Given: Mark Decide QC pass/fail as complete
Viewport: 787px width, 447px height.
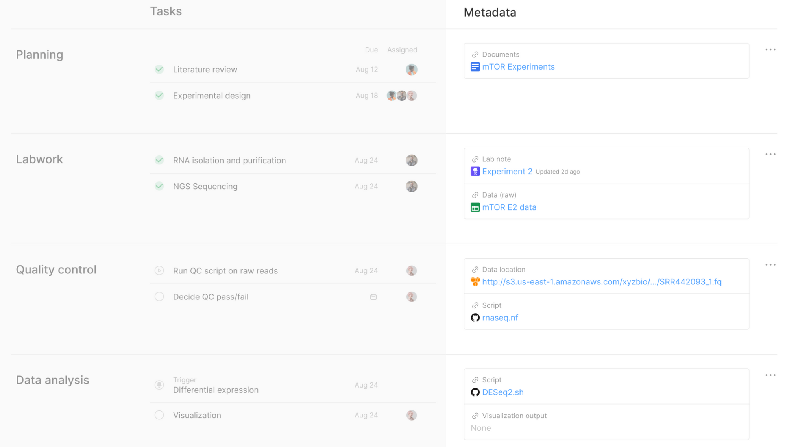Looking at the screenshot, I should click(159, 297).
